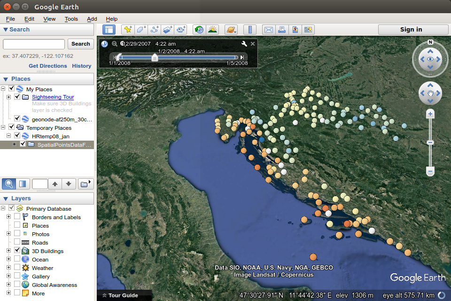Viewport: 451px width, 301px height.
Task: Click the Record a Tour camera icon
Action: [181, 30]
